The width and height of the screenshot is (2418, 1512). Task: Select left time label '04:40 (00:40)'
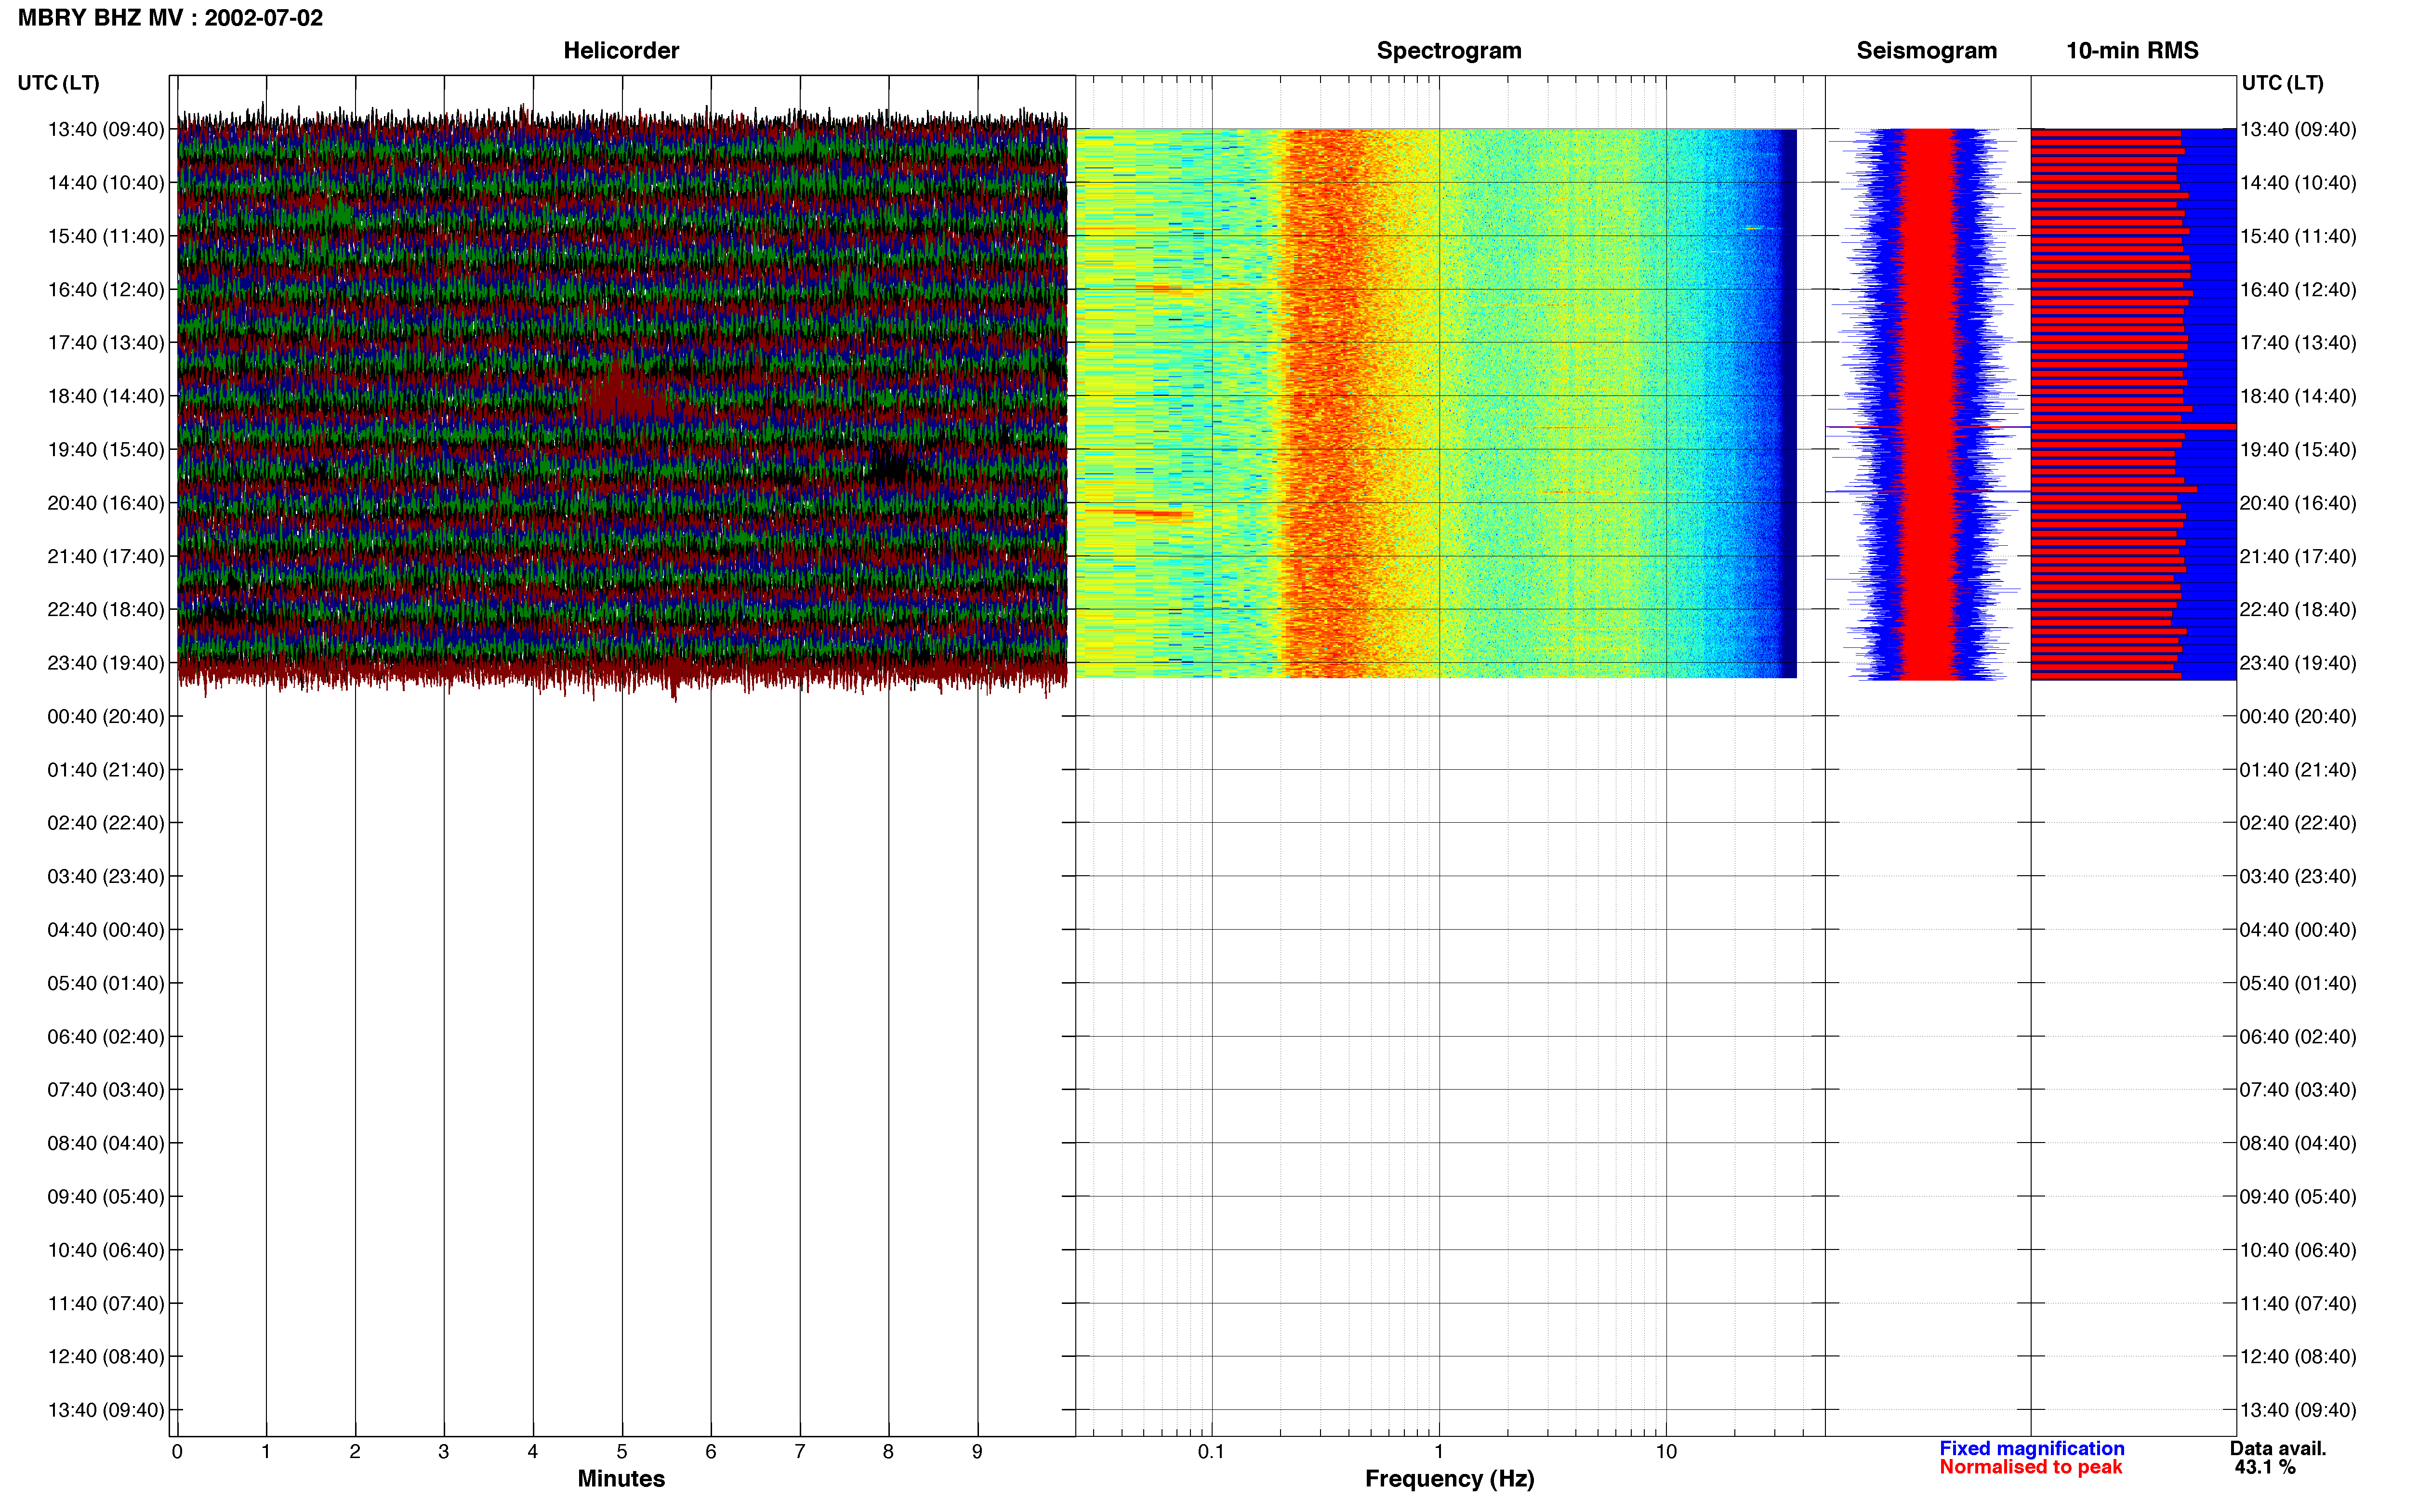(x=106, y=930)
